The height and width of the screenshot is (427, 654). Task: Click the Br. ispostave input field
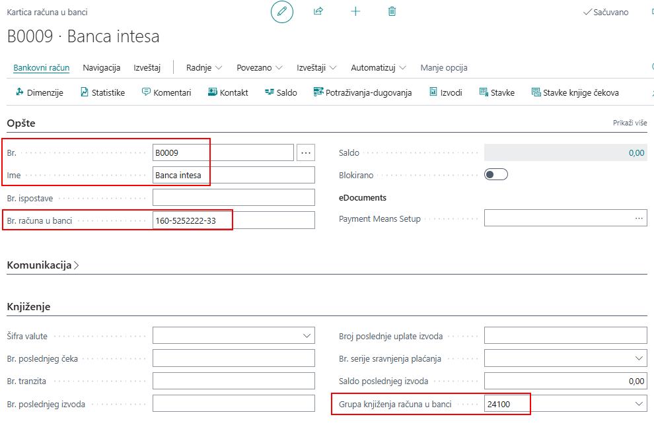tap(233, 197)
